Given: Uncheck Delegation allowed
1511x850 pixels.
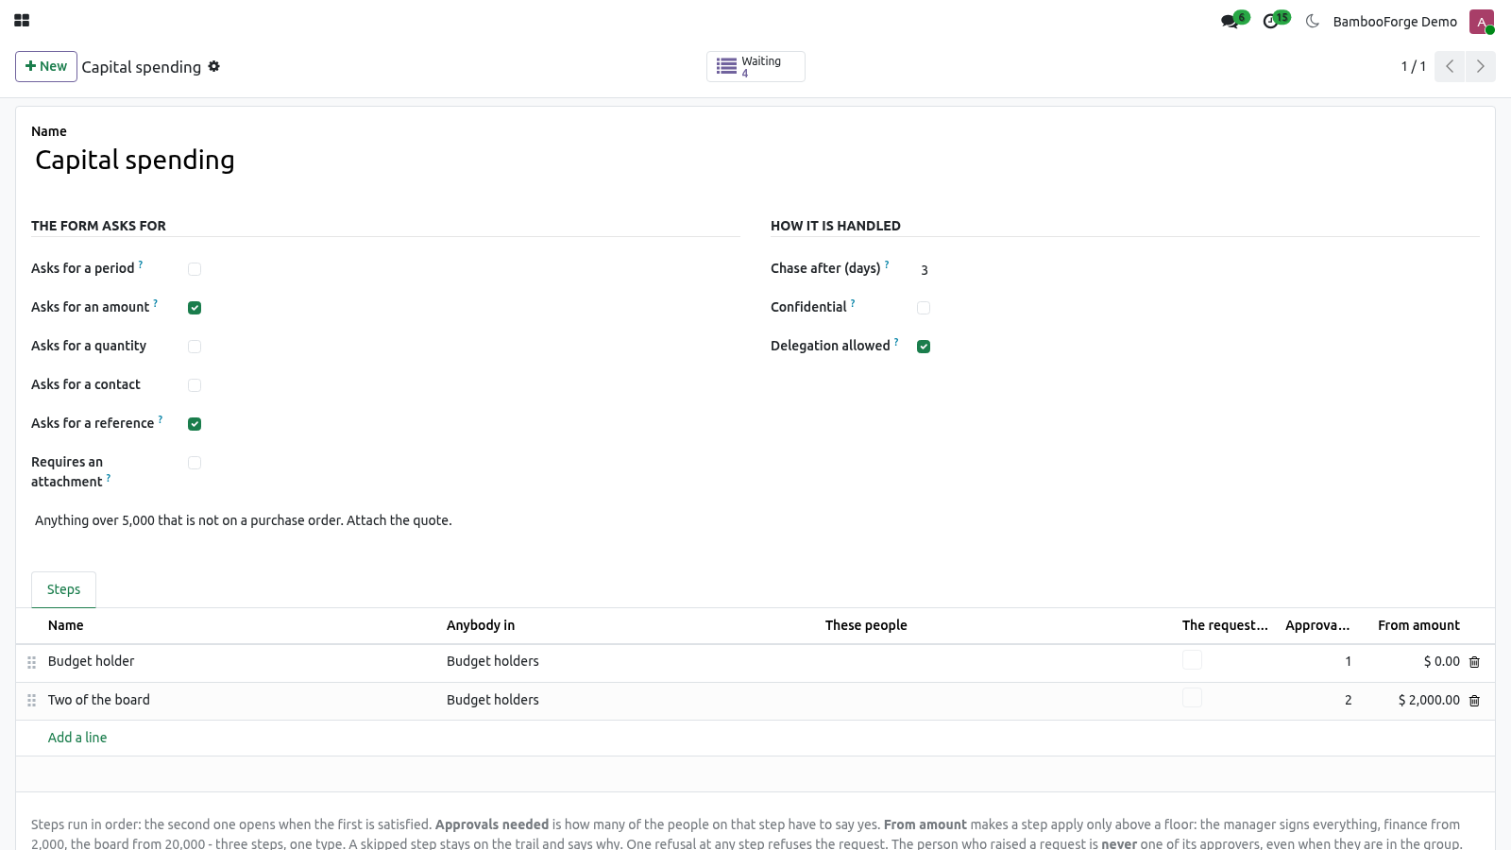Looking at the screenshot, I should point(924,347).
